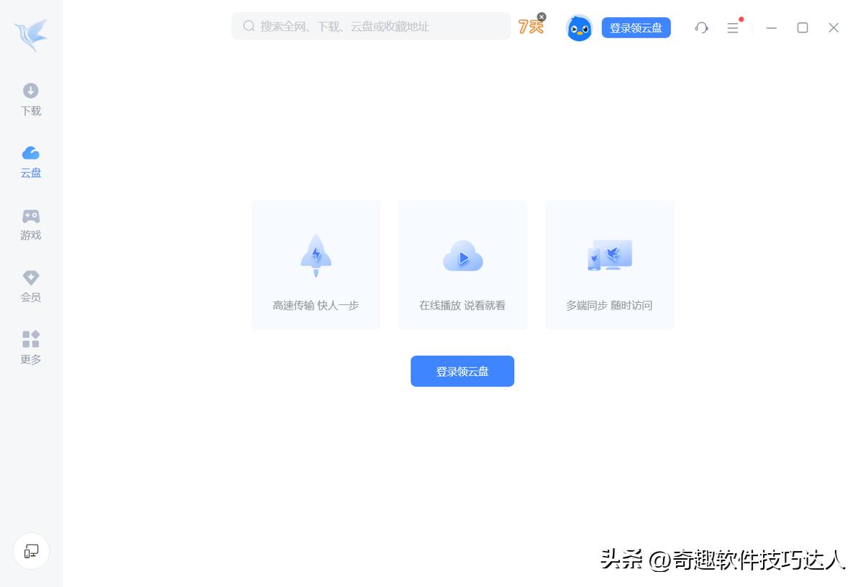Click the penguin avatar next to search bar
The width and height of the screenshot is (863, 587).
579,28
